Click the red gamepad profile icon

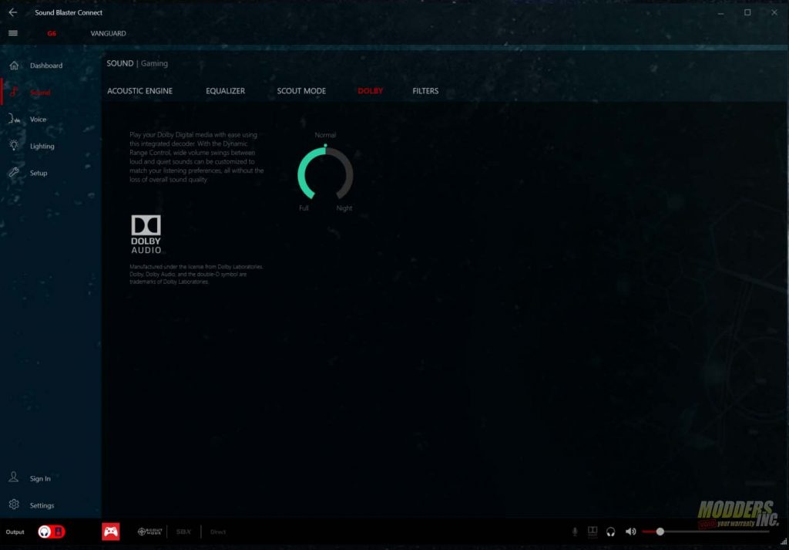tap(111, 531)
